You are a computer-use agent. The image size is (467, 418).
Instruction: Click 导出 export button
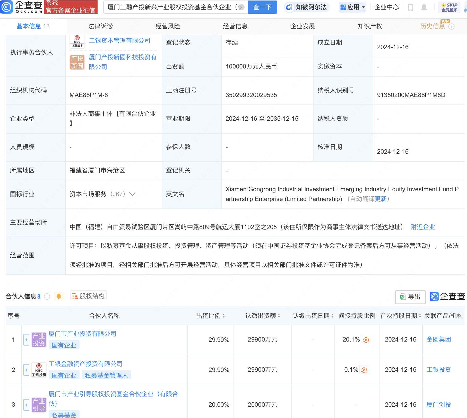coord(410,297)
